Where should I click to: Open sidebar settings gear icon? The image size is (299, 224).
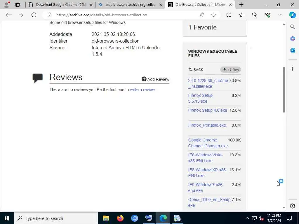(293, 206)
